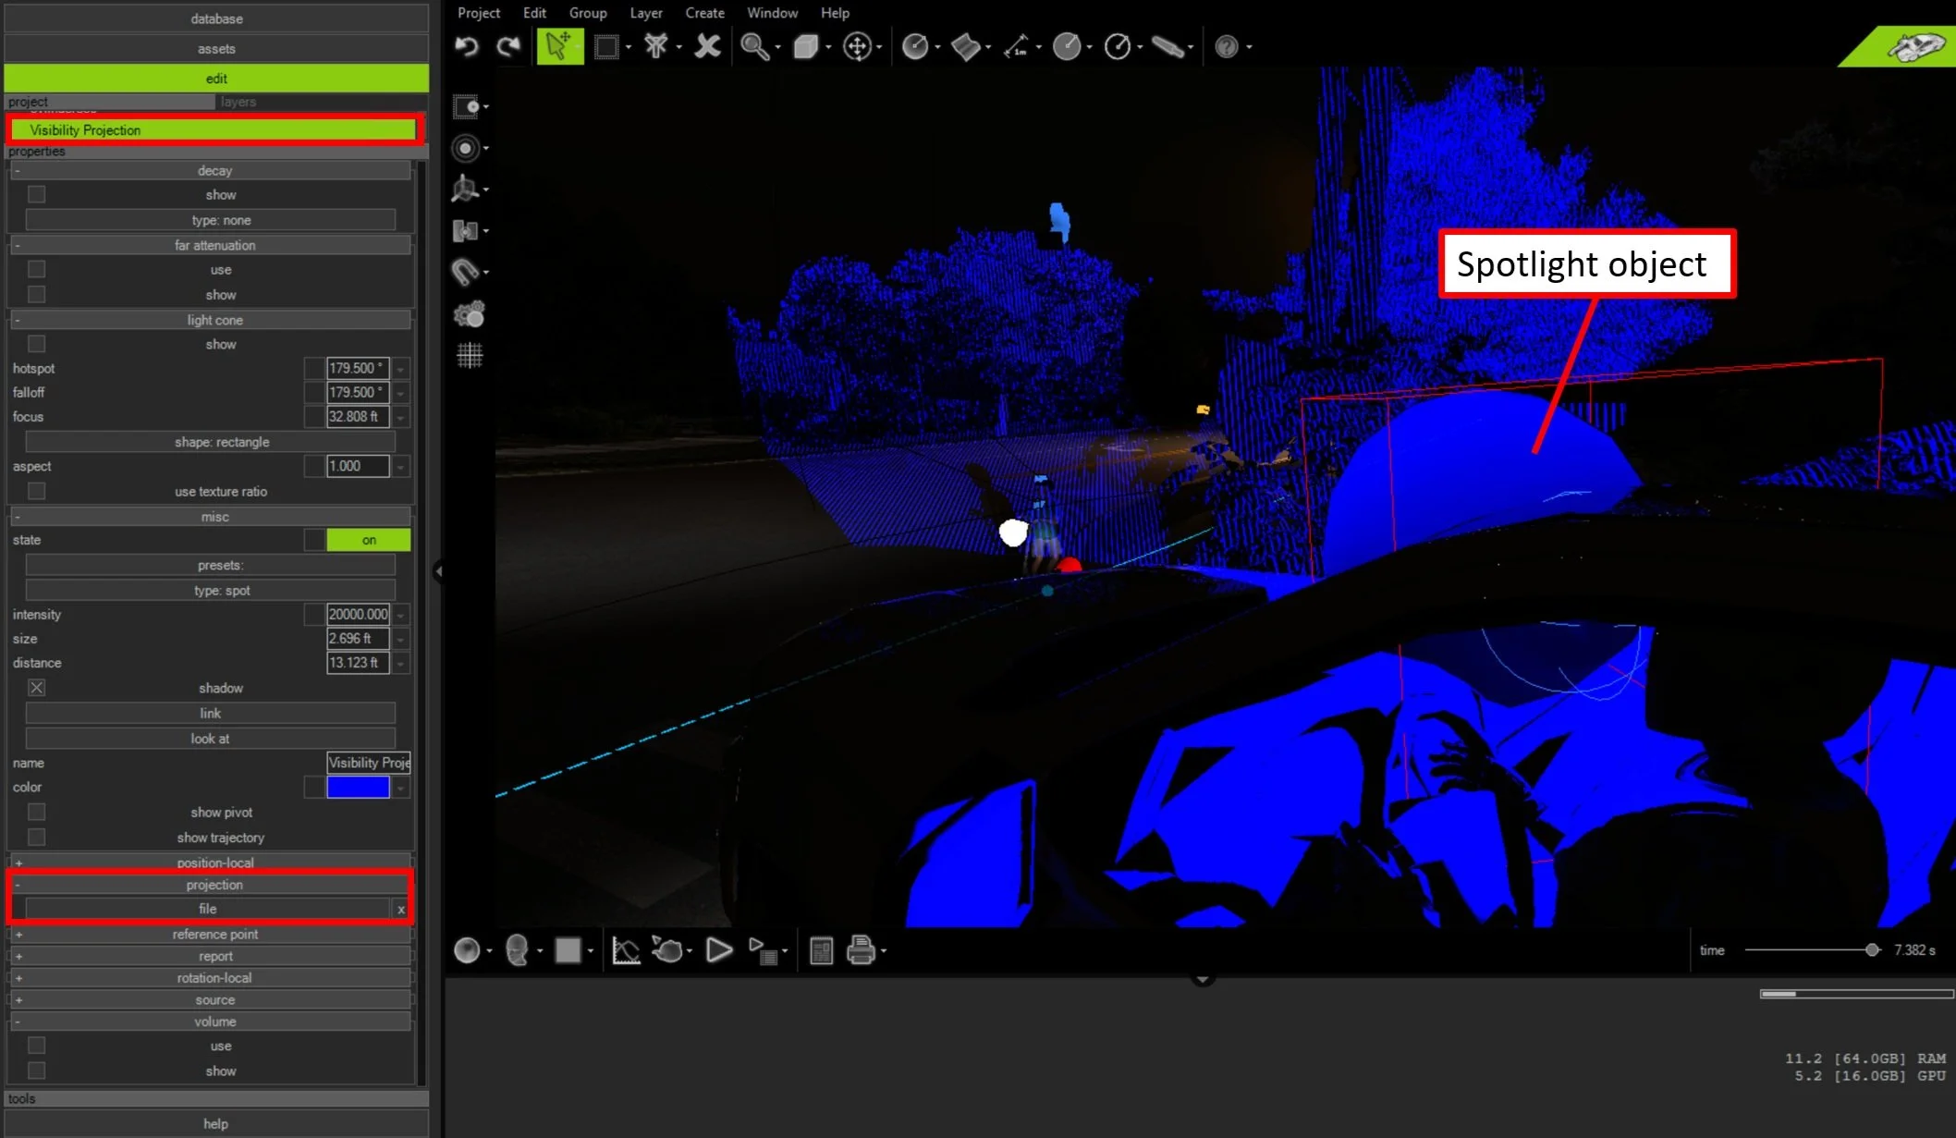The width and height of the screenshot is (1956, 1138).
Task: Open the Create menu
Action: click(x=704, y=13)
